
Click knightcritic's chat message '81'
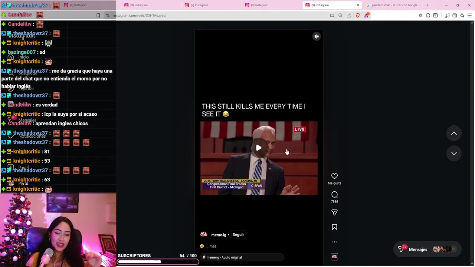click(x=47, y=152)
